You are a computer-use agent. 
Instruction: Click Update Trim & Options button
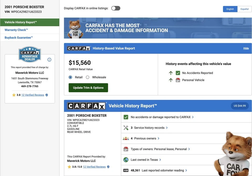(x=88, y=88)
